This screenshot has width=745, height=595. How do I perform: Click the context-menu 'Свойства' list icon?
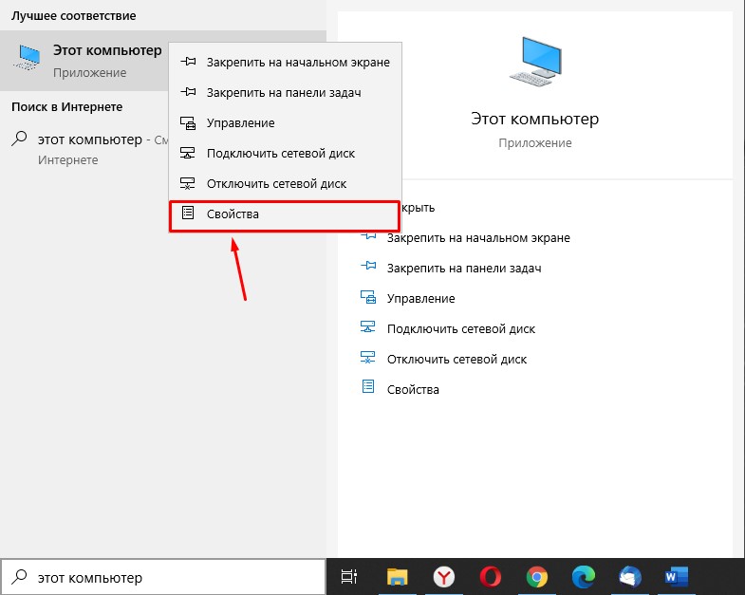(188, 213)
